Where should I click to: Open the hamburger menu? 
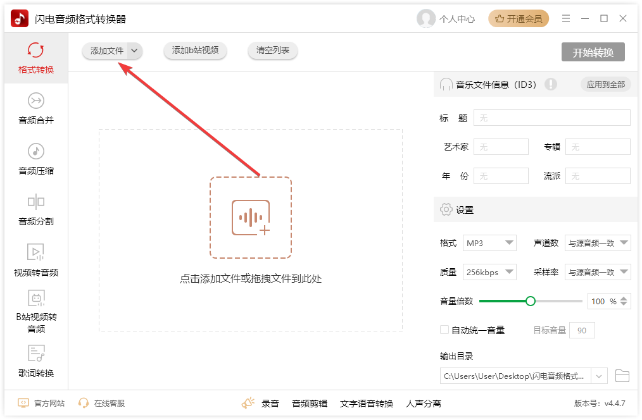(x=565, y=18)
